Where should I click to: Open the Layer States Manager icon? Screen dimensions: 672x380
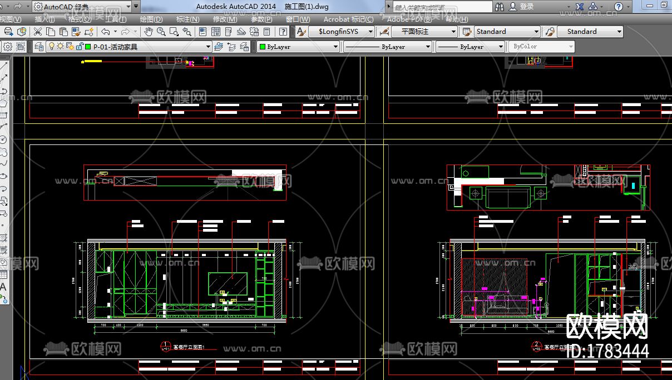(x=244, y=47)
